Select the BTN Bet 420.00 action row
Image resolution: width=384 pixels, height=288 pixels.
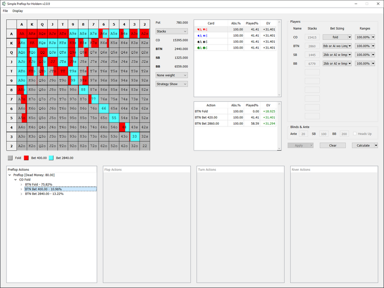(x=235, y=117)
